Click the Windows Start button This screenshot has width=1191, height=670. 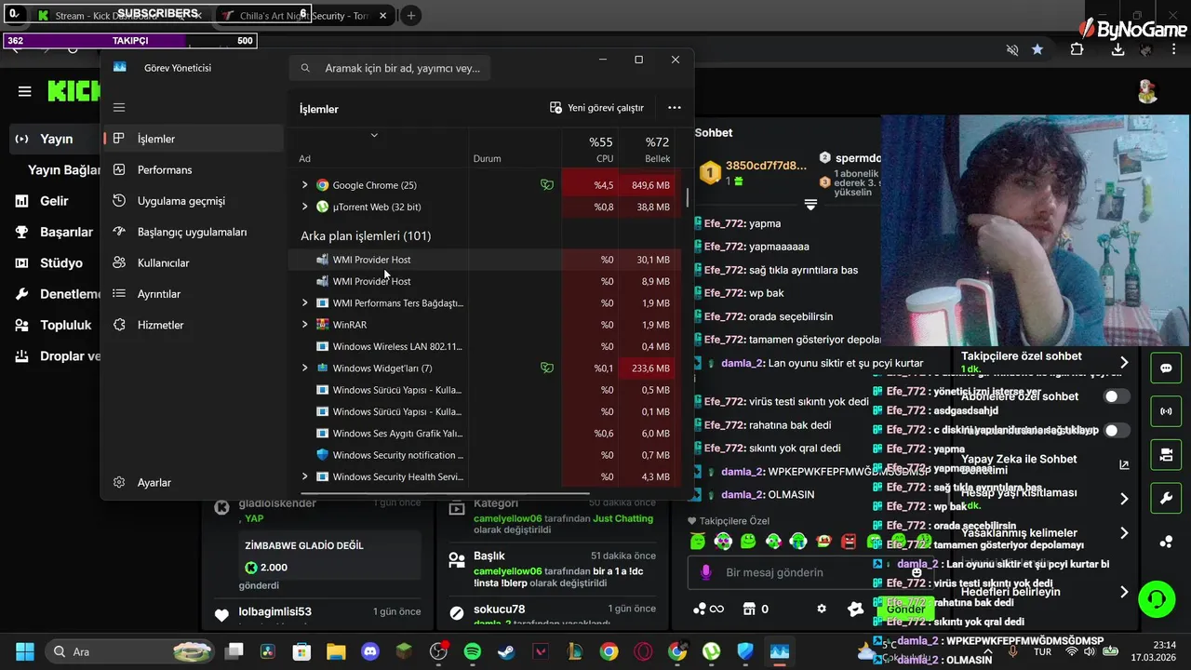pyautogui.click(x=25, y=651)
